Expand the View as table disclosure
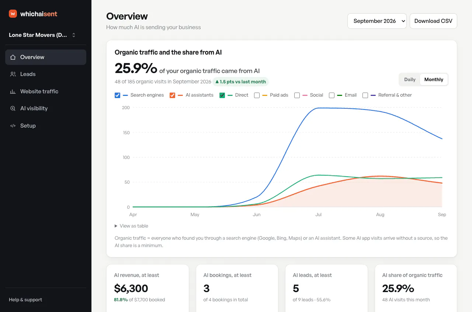 click(132, 226)
